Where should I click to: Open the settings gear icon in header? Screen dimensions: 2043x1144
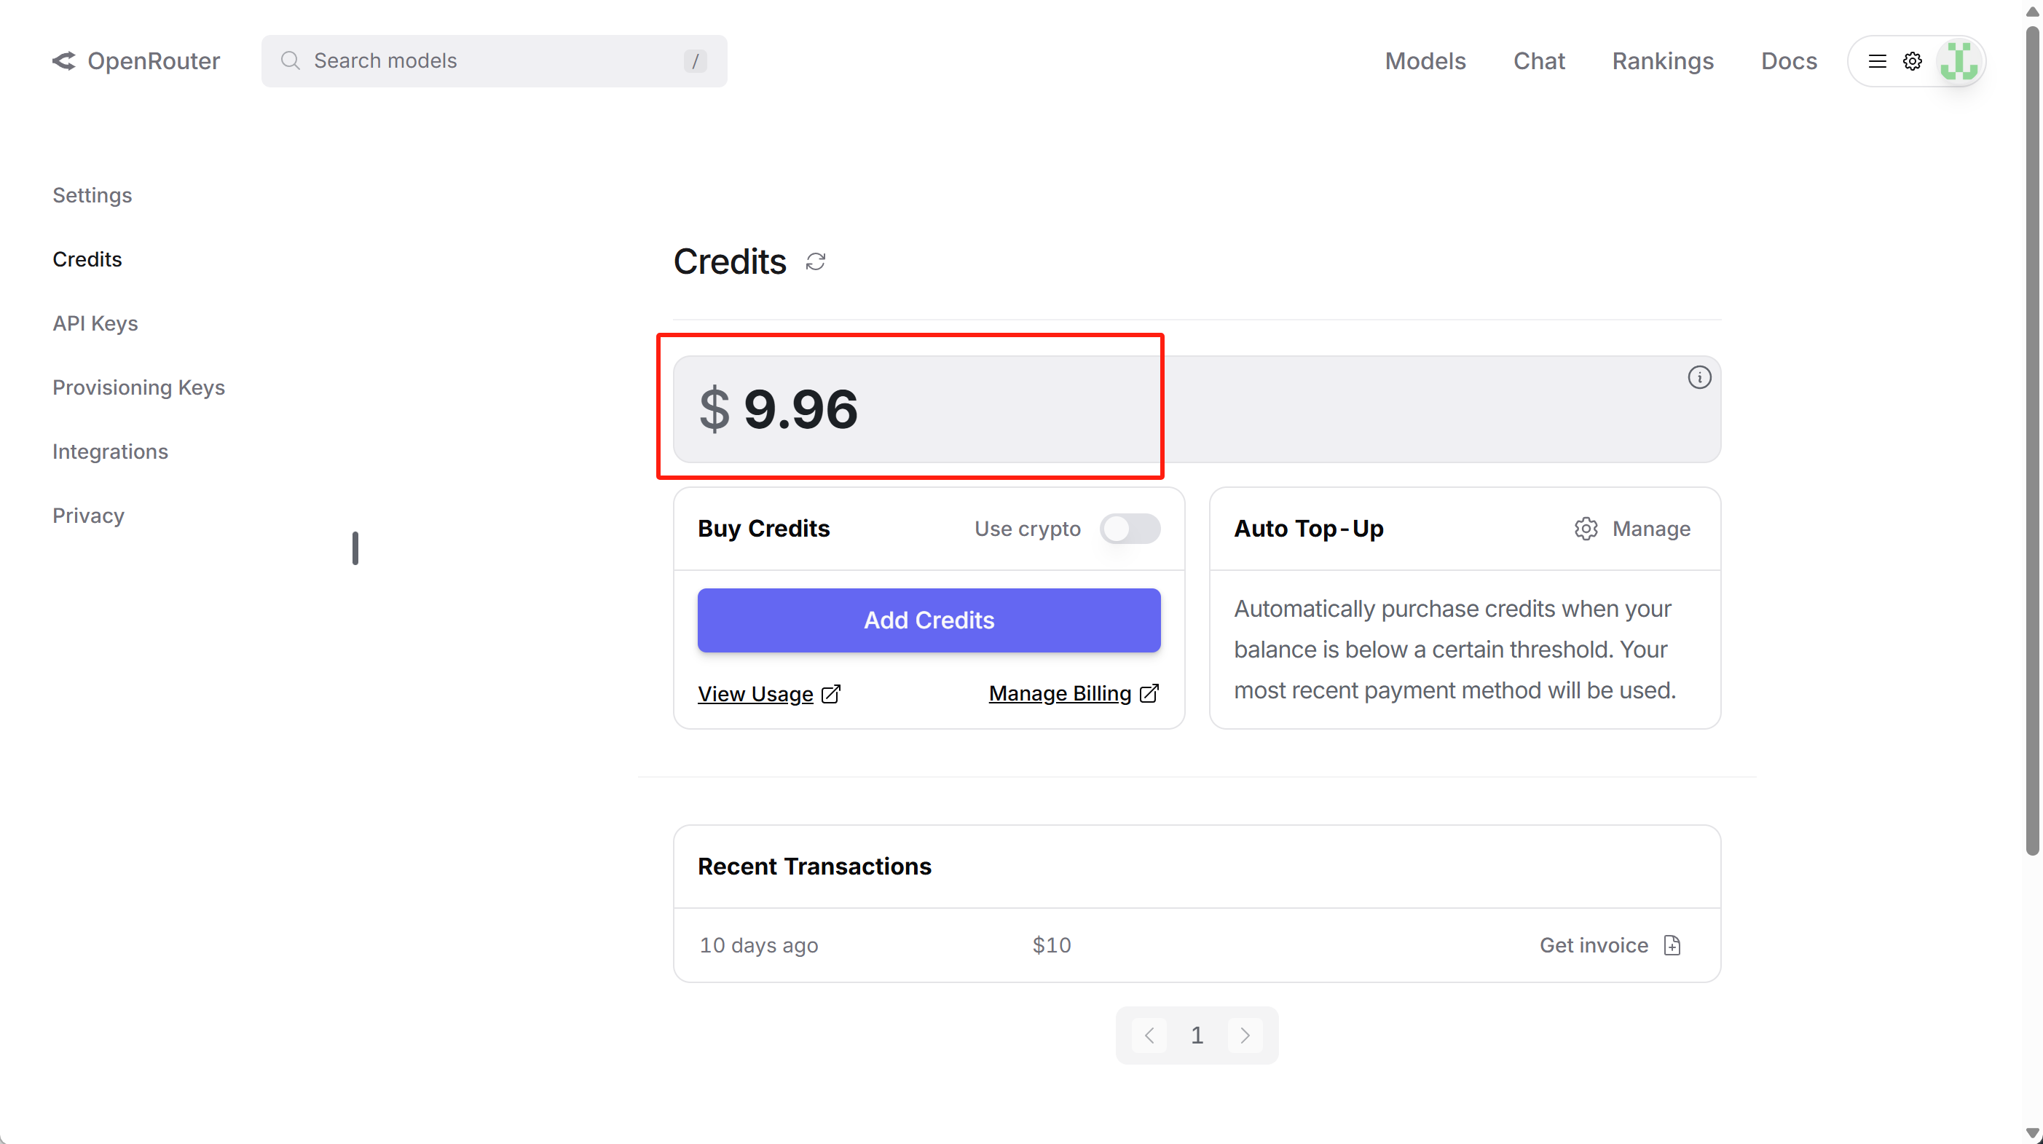point(1912,61)
